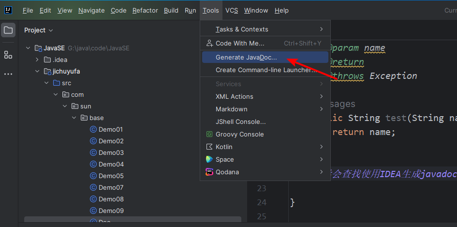Open the More tool windows ellipsis

click(8, 74)
